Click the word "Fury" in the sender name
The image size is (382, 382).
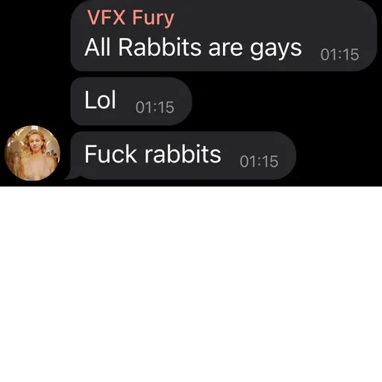tap(153, 19)
